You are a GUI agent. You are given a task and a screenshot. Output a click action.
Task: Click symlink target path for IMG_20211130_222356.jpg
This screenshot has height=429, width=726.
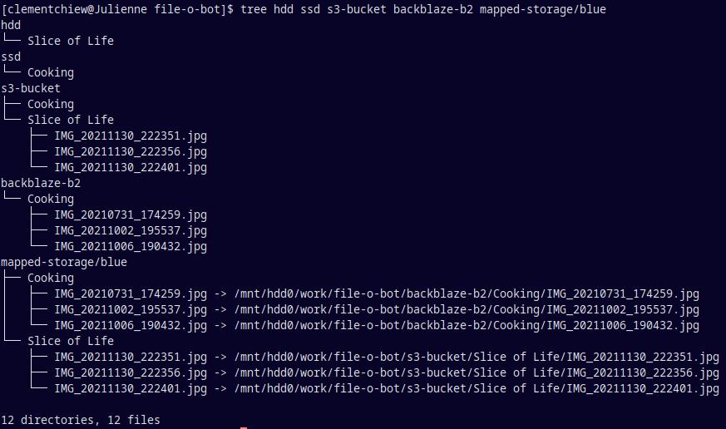pyautogui.click(x=477, y=372)
